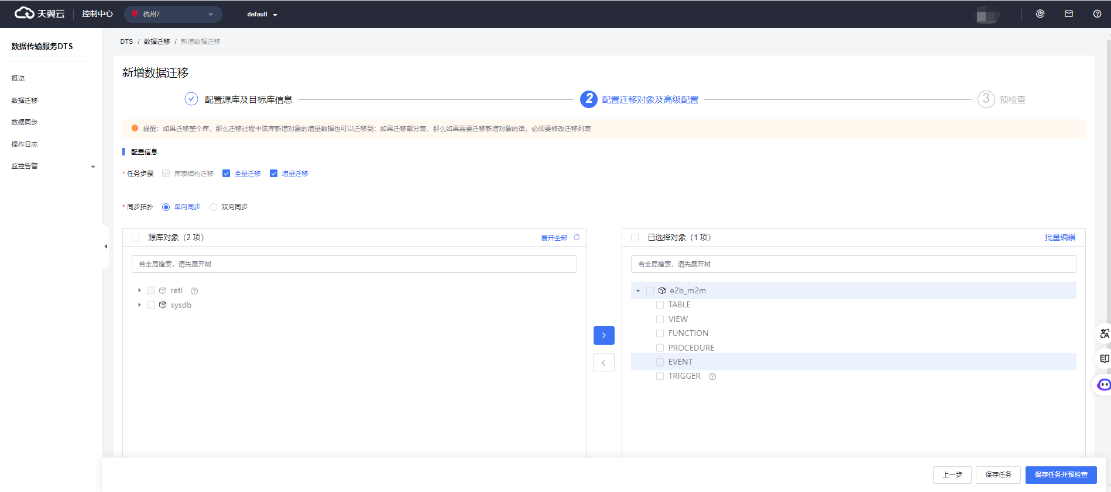Click 保存任务并预检查 button
The image size is (1111, 492).
point(1061,474)
